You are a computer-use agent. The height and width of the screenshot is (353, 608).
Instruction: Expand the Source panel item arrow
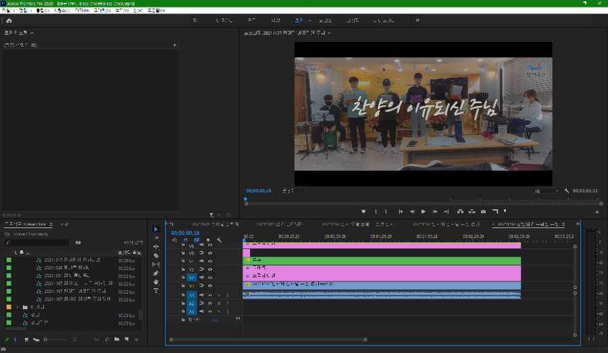pos(174,45)
